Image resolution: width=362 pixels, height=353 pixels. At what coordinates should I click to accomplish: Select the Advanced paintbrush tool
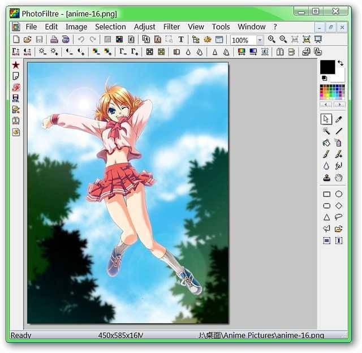(339, 154)
